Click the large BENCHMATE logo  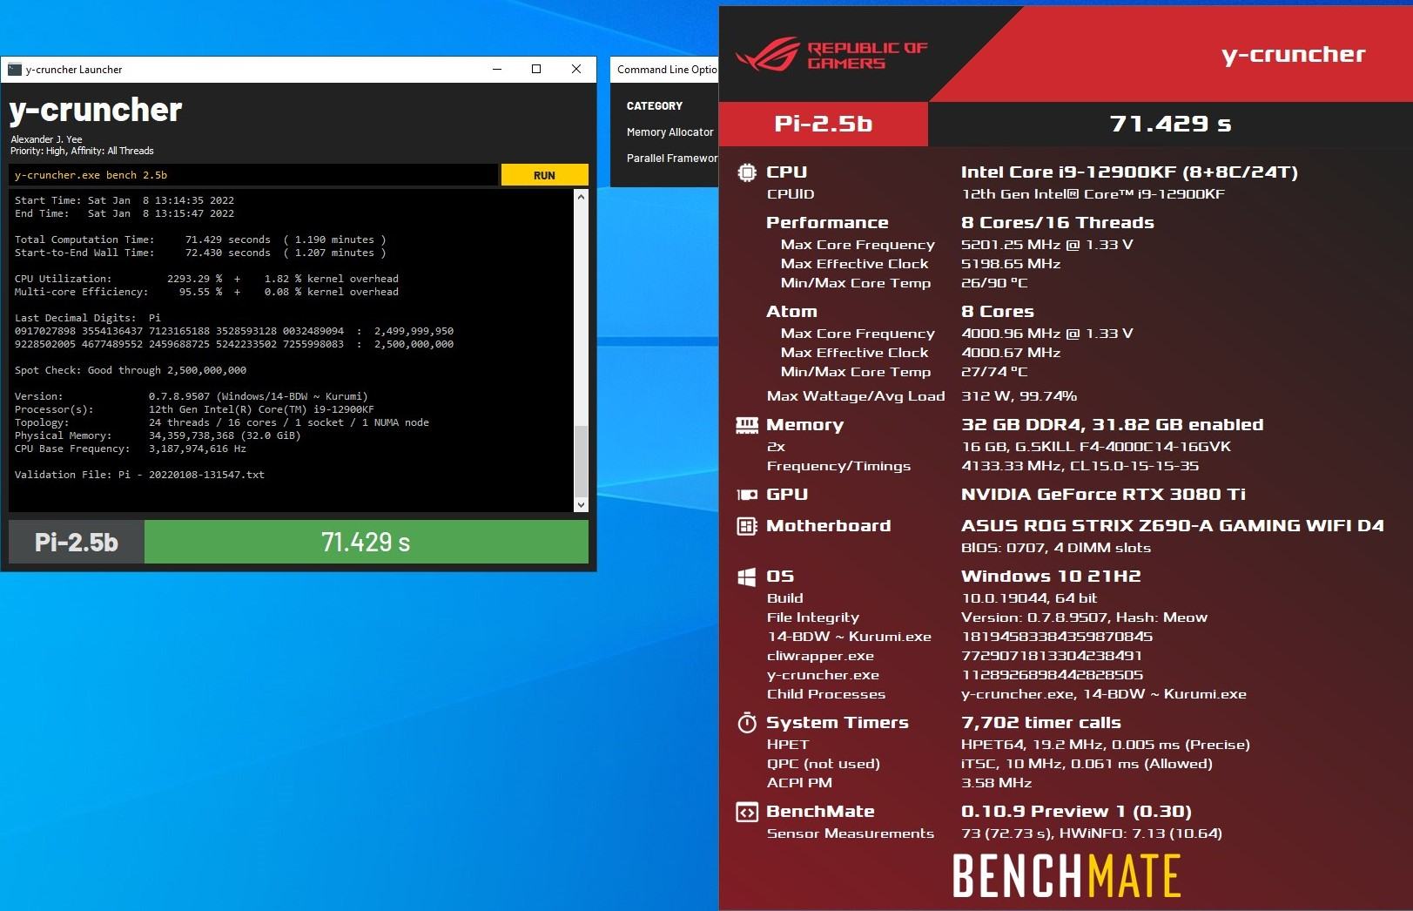click(x=1066, y=875)
